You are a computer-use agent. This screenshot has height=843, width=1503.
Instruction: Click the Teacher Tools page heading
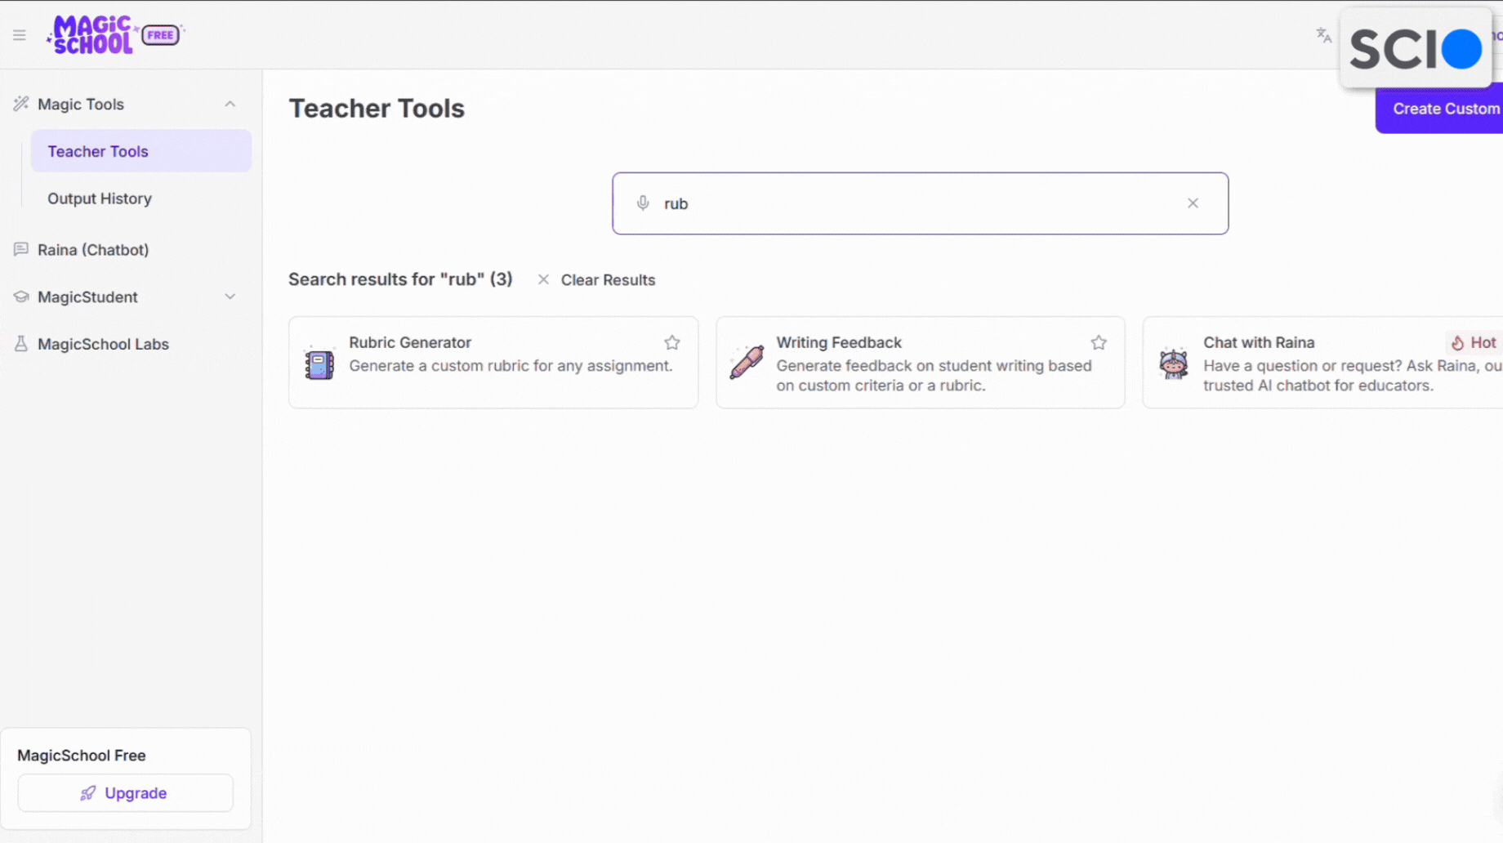(377, 109)
